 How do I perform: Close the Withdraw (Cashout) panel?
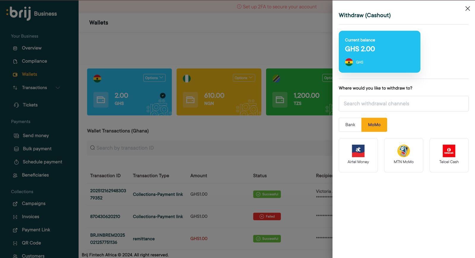(x=468, y=9)
